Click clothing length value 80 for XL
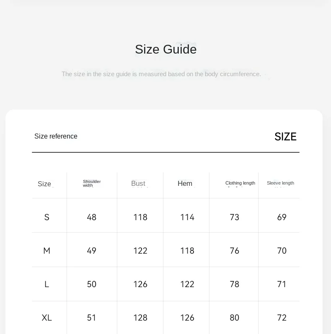 (x=235, y=318)
